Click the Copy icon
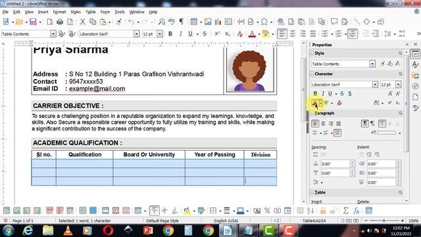 coord(93,22)
